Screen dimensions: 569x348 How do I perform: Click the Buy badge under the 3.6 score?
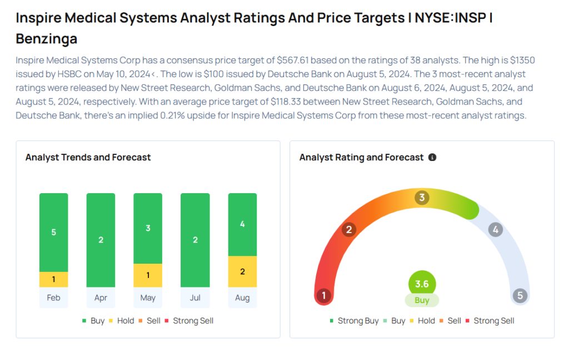pos(422,300)
